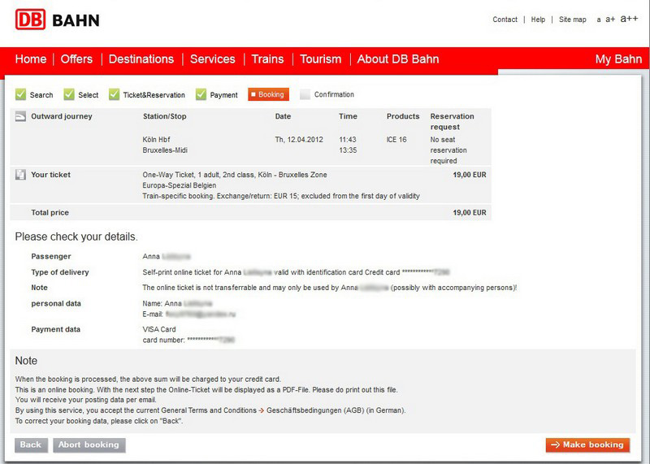Click the date Th, 12.04.2012
This screenshot has width=650, height=464.
tap(299, 140)
